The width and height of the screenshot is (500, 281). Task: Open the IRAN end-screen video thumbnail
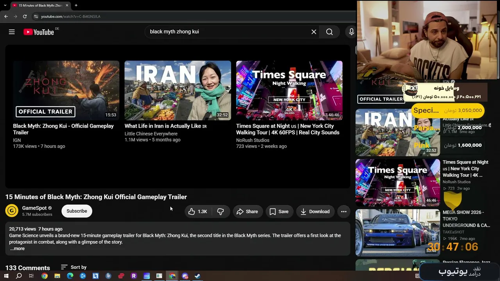coord(178,90)
